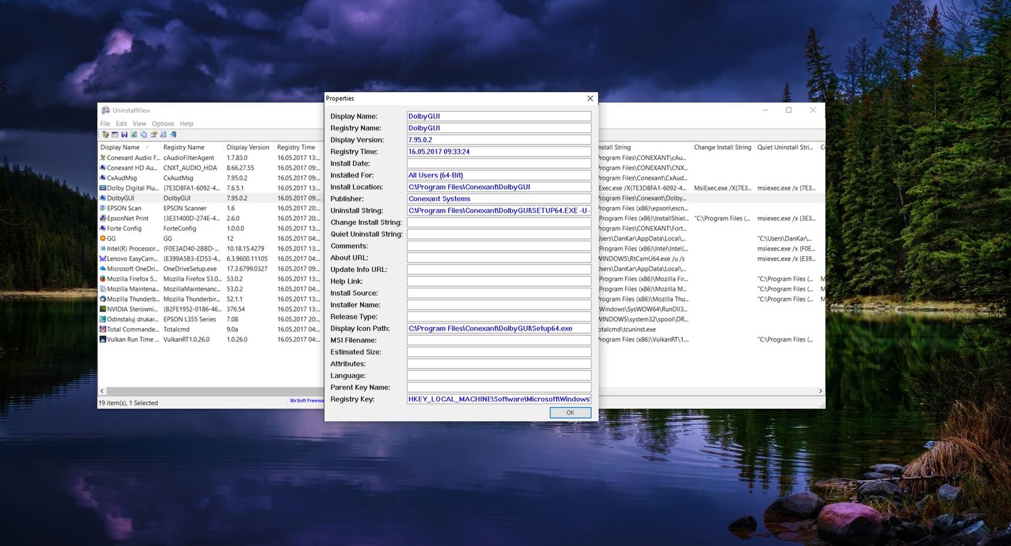The height and width of the screenshot is (546, 1011).
Task: Click the Intel(R) Processor row icon
Action: point(103,248)
